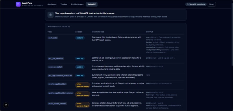Switch to the Tracker tab
Image resolution: width=233 pixels, height=111 pixels.
(x=64, y=4)
